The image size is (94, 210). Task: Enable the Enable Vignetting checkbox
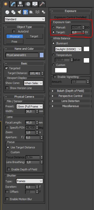pos(55,77)
